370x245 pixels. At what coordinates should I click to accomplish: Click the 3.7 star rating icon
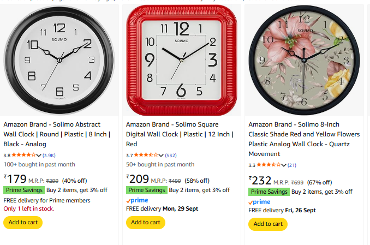(146, 156)
